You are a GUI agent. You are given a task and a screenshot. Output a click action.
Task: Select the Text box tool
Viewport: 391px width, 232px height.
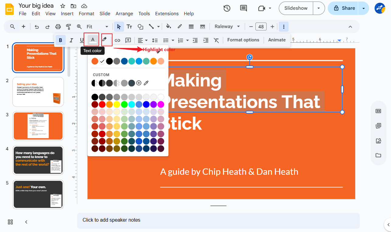[129, 26]
